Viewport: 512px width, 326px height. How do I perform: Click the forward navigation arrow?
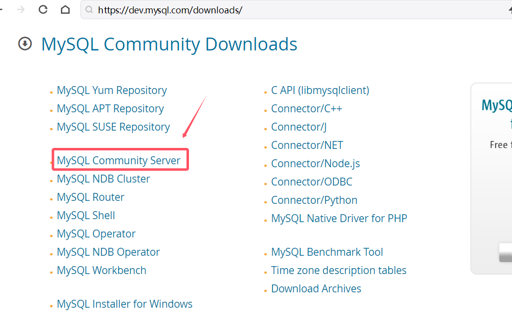point(21,10)
